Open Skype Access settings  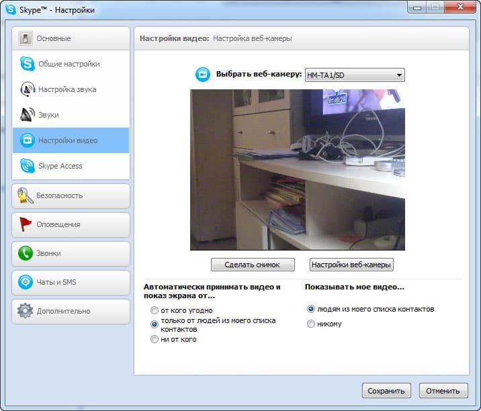pyautogui.click(x=71, y=166)
